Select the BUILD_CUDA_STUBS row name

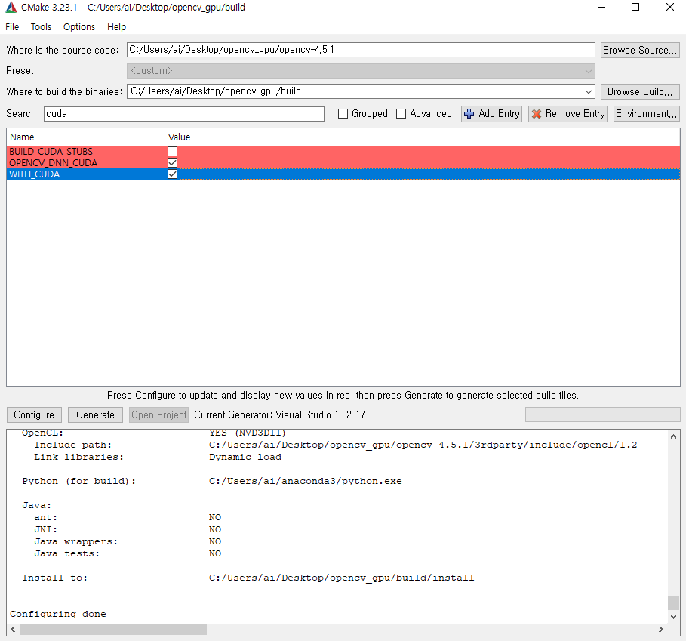click(x=51, y=152)
